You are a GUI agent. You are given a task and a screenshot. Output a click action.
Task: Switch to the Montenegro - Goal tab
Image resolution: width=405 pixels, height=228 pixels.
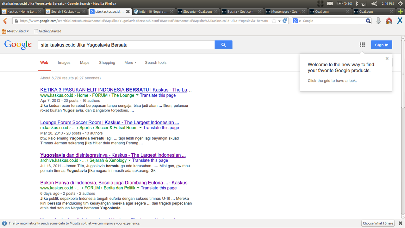pyautogui.click(x=286, y=12)
